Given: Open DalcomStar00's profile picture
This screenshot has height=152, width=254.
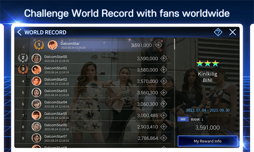Looking at the screenshot, I should pos(36,58).
